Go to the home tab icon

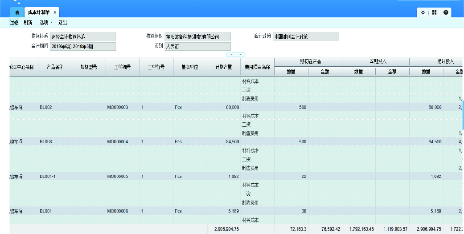17,12
